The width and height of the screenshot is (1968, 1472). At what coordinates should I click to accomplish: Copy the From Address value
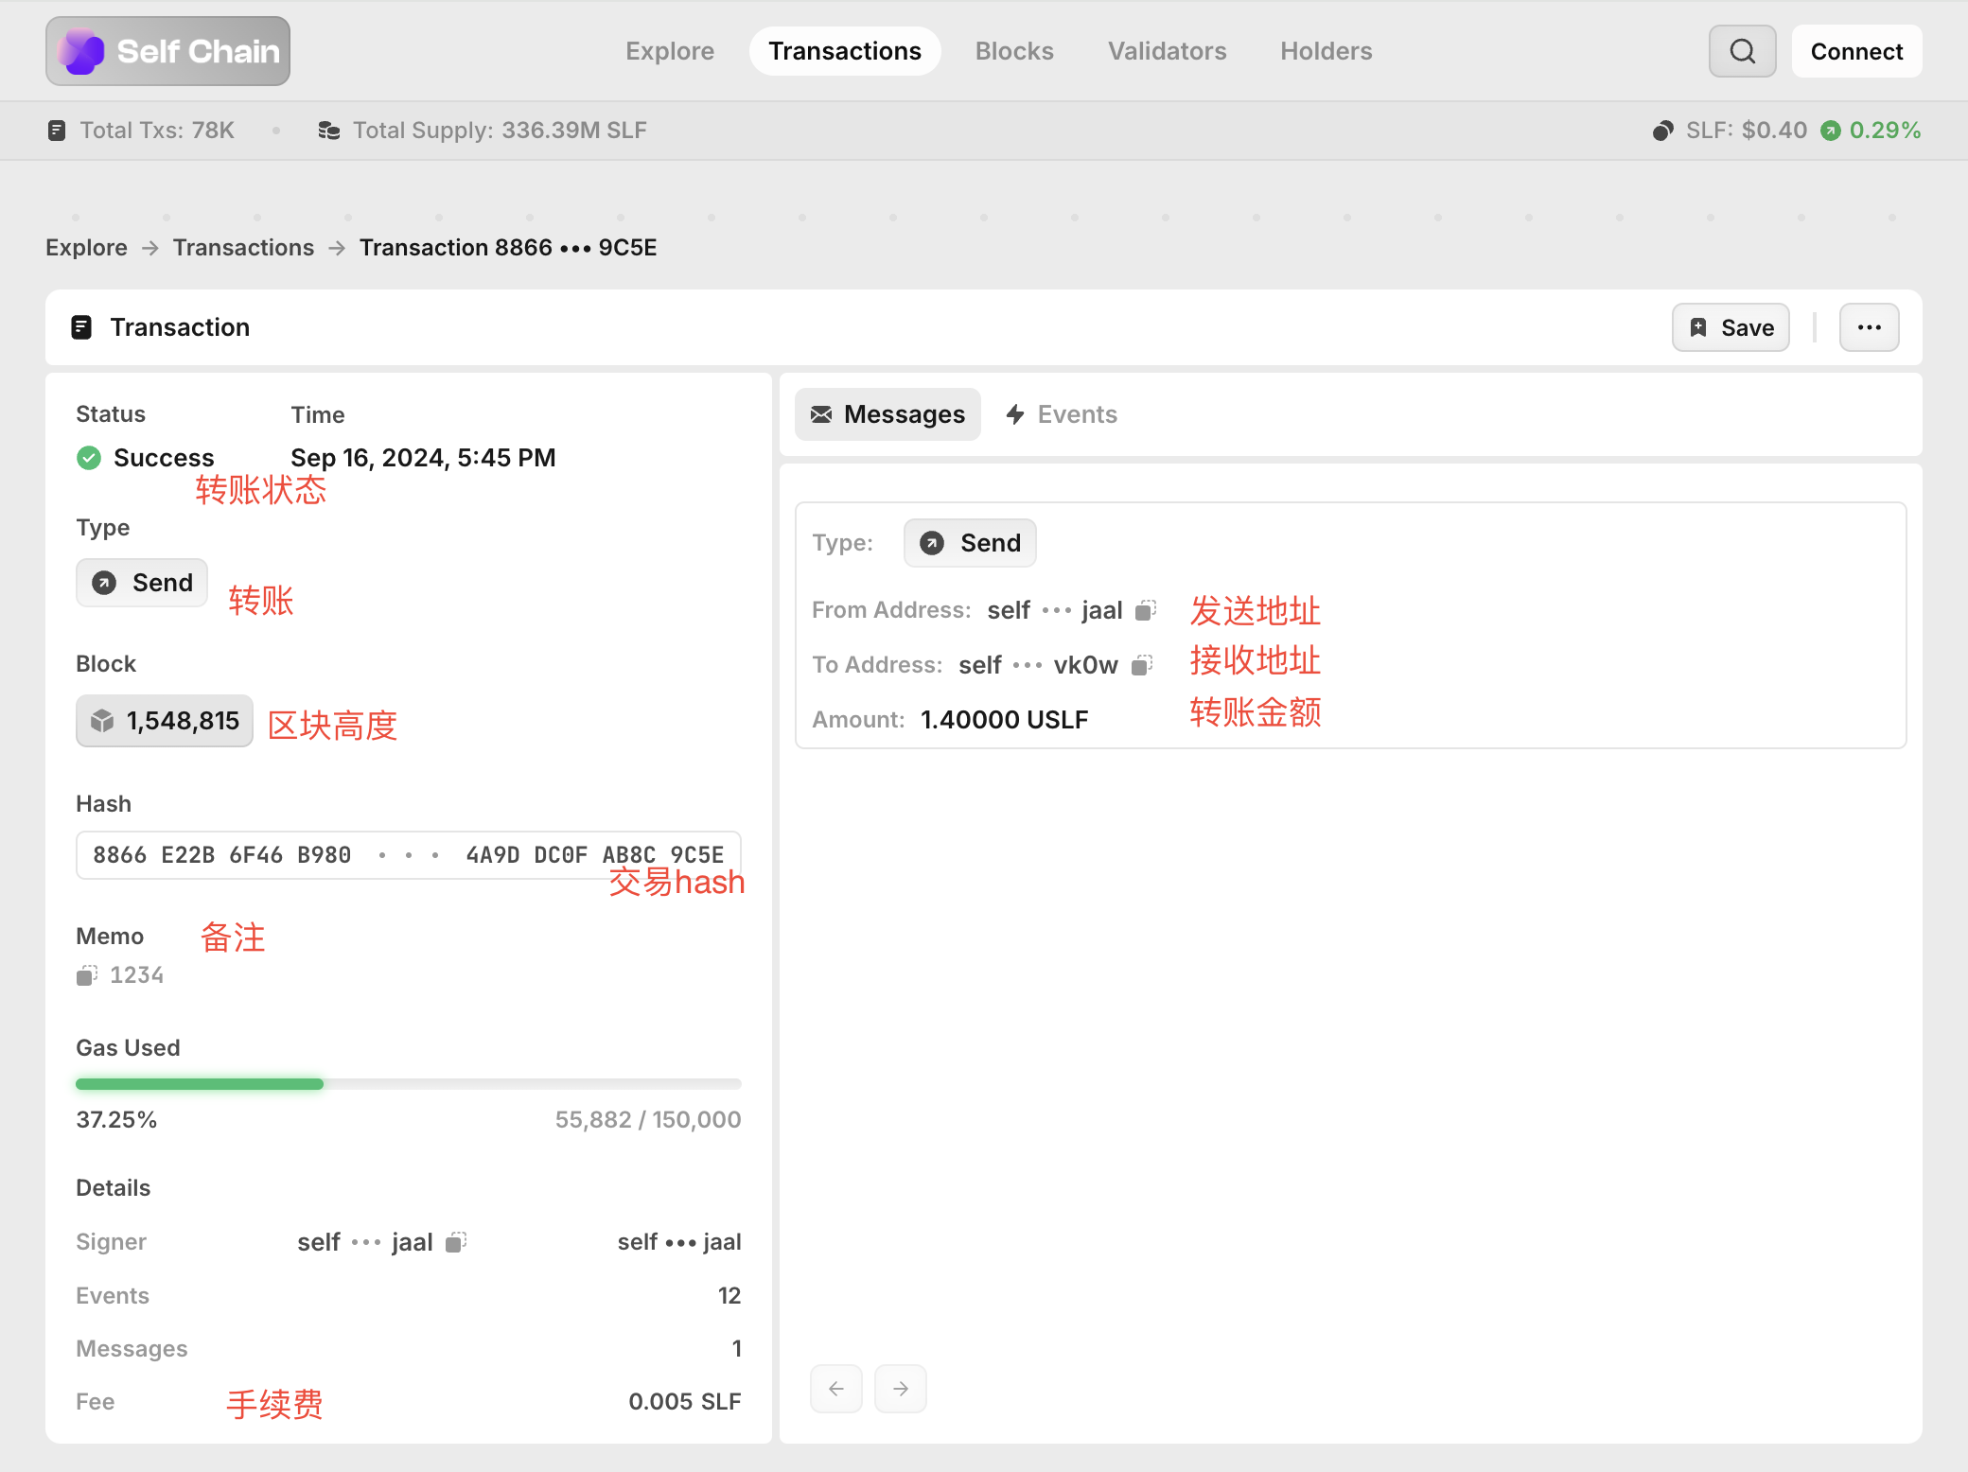pyautogui.click(x=1146, y=610)
